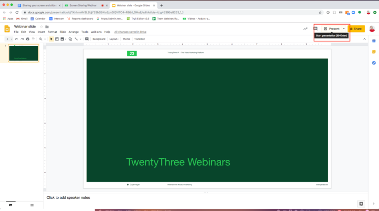
Task: Open the Google Slides home icon
Action: tap(7, 29)
